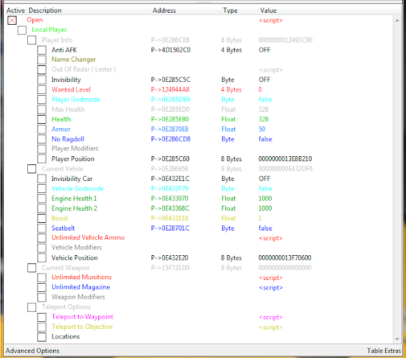Select the Player Position row
Image resolution: width=406 pixels, height=358 pixels.
point(199,159)
